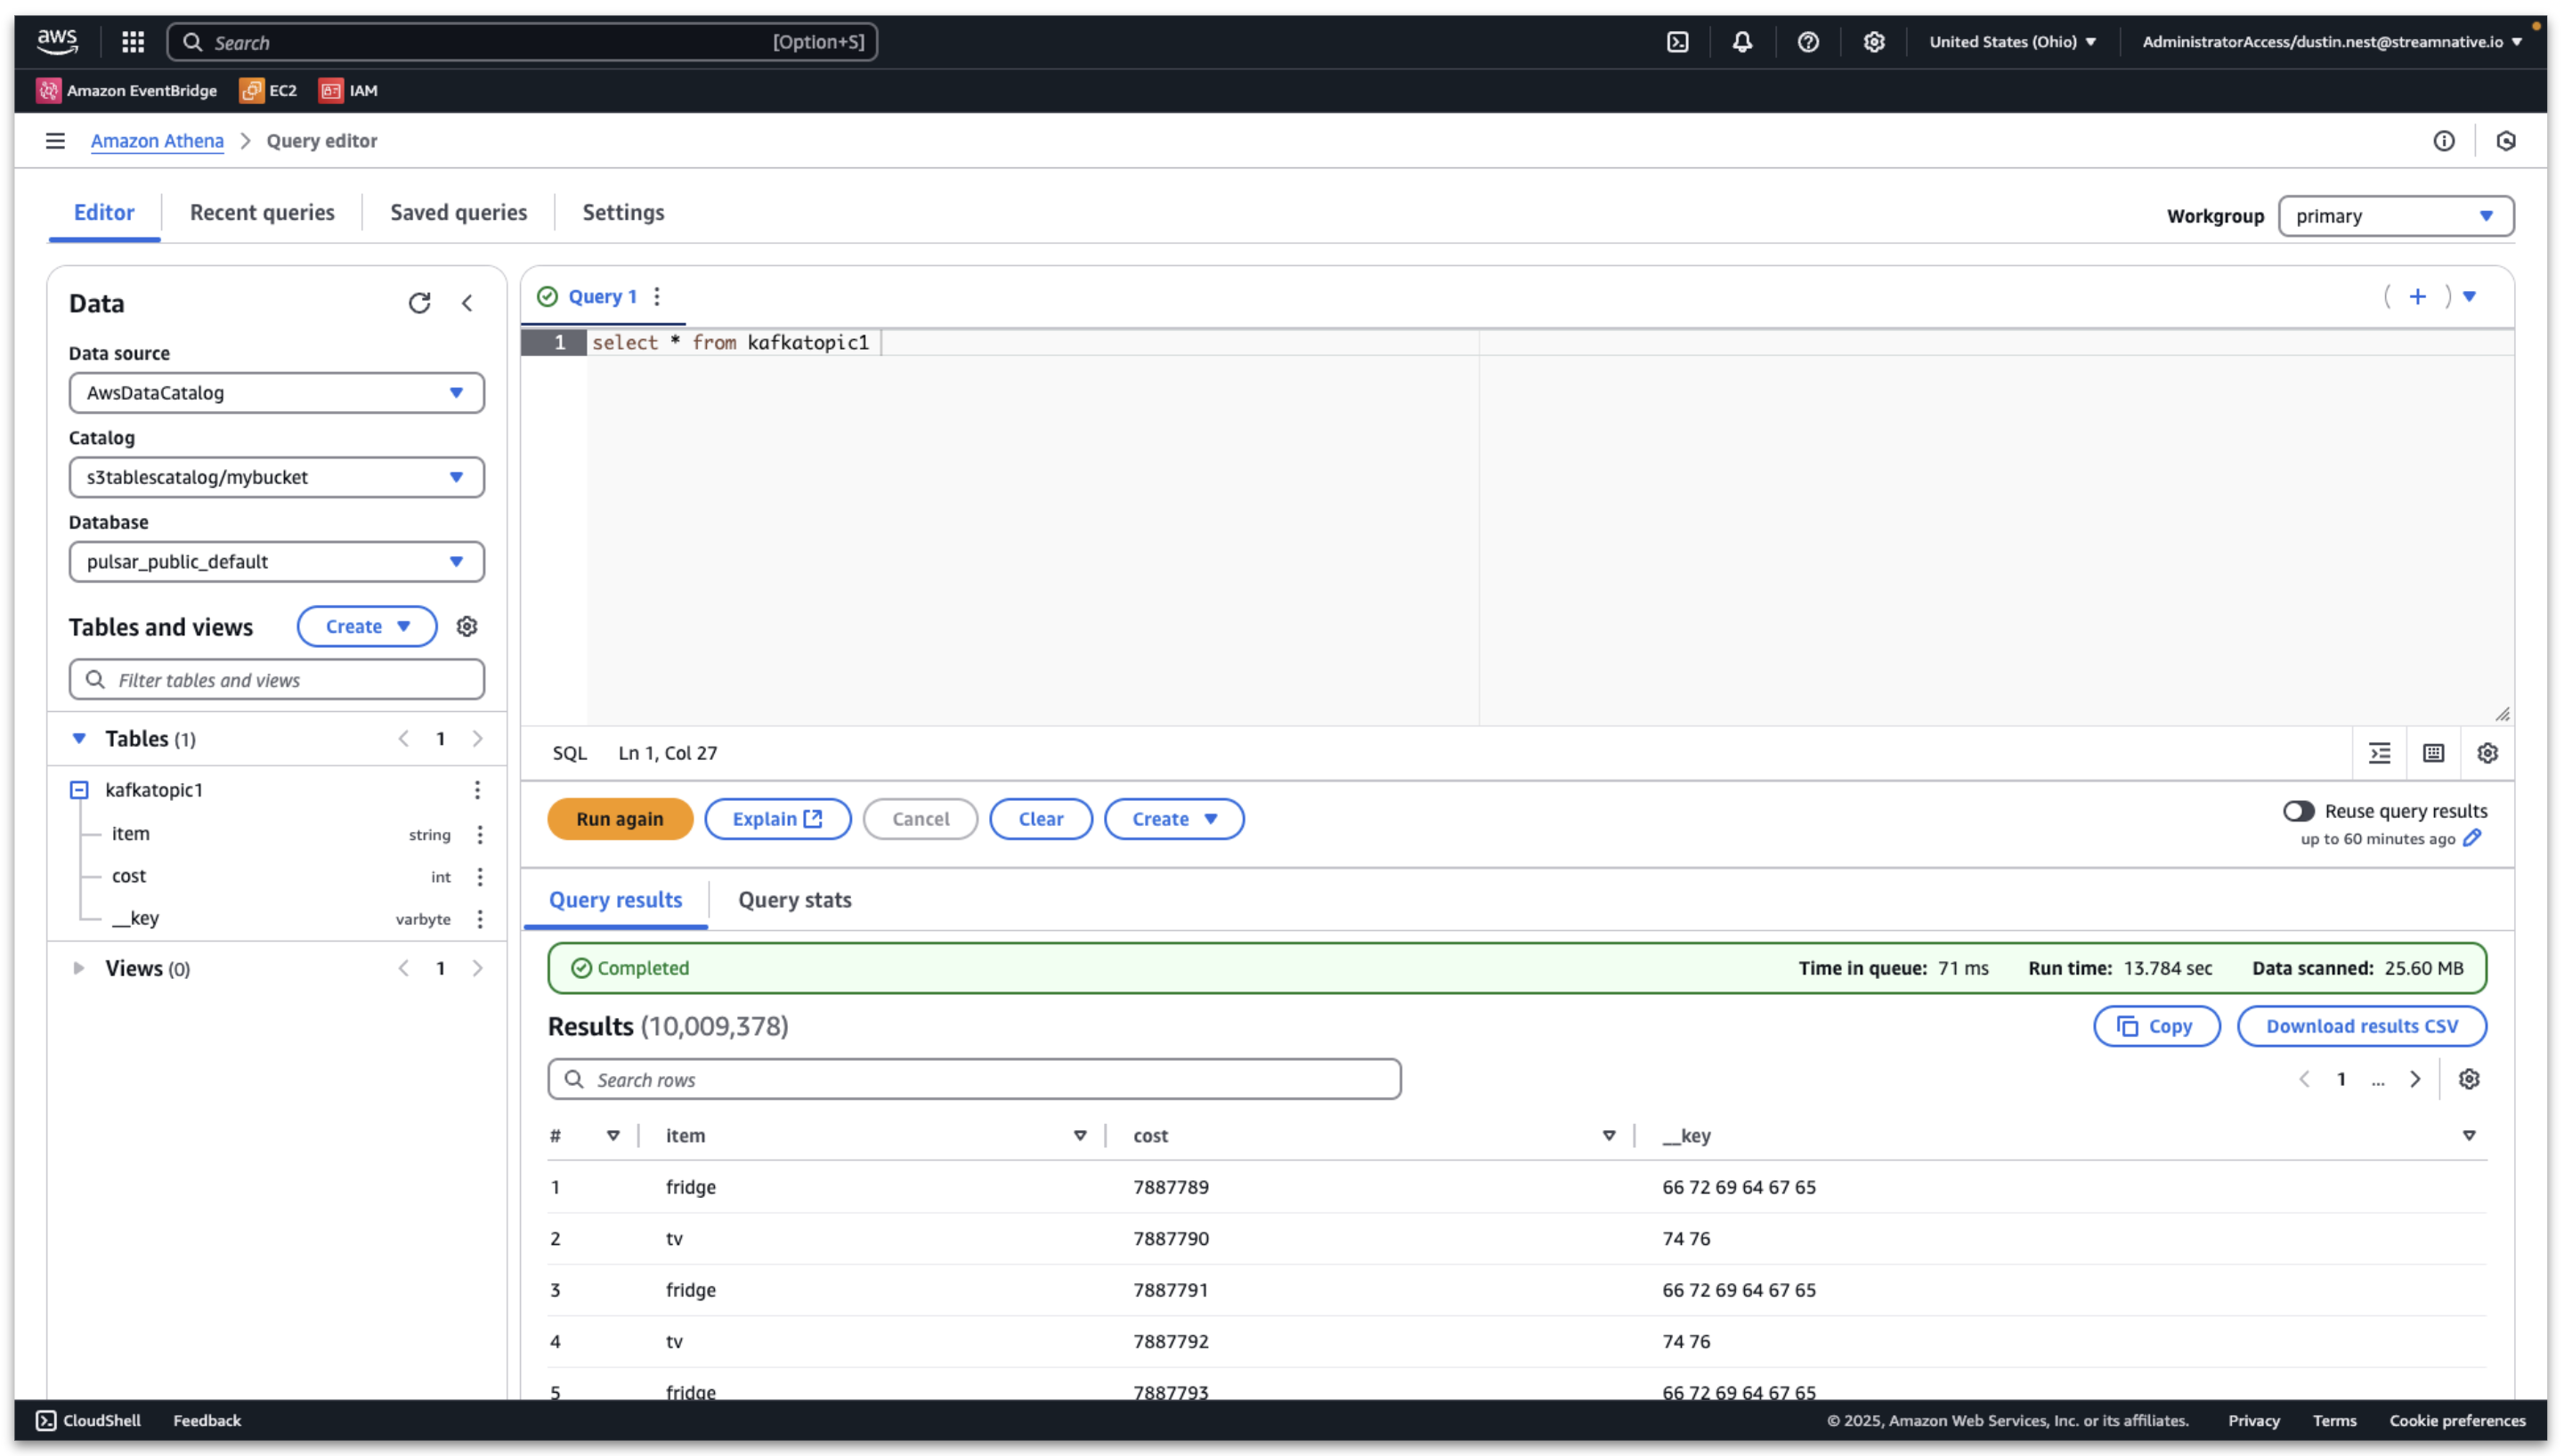Click the Run again button
2564x1456 pixels.
pyautogui.click(x=619, y=818)
